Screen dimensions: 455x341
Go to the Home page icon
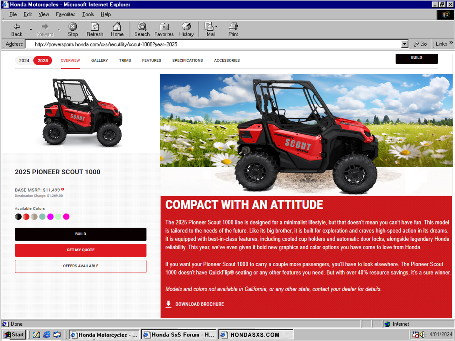(117, 27)
